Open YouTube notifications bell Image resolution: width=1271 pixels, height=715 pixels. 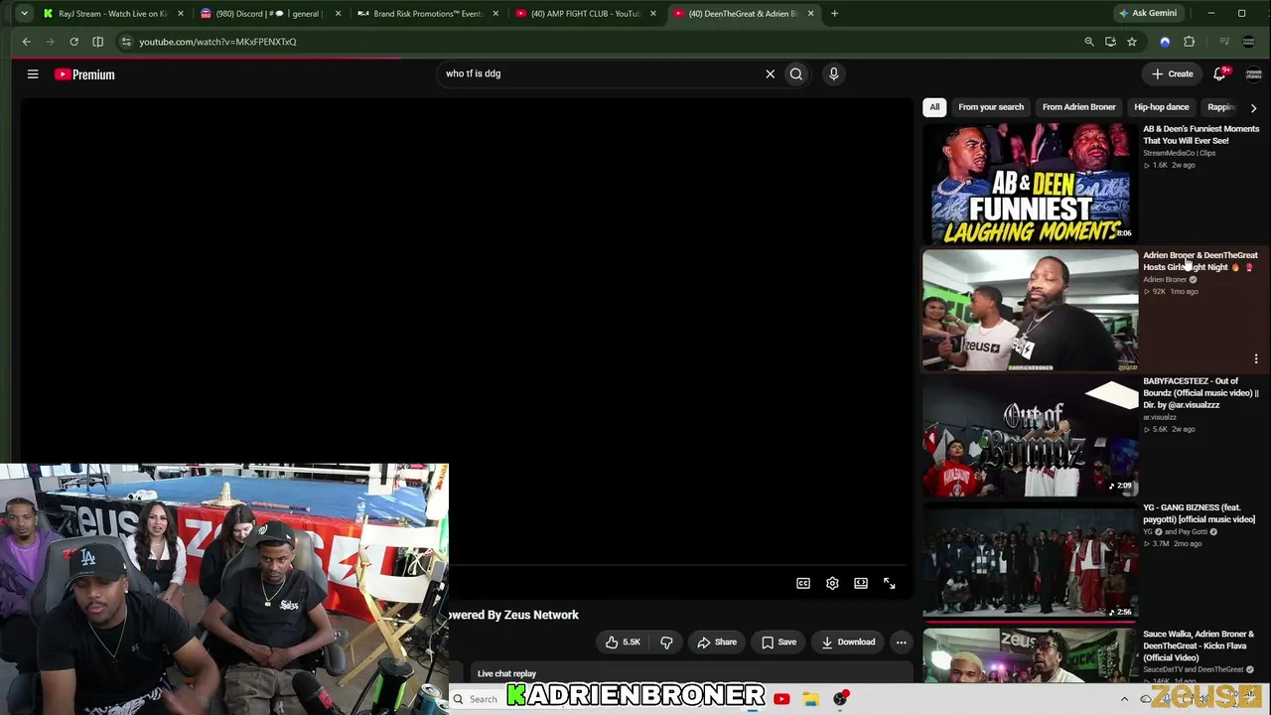coord(1219,73)
